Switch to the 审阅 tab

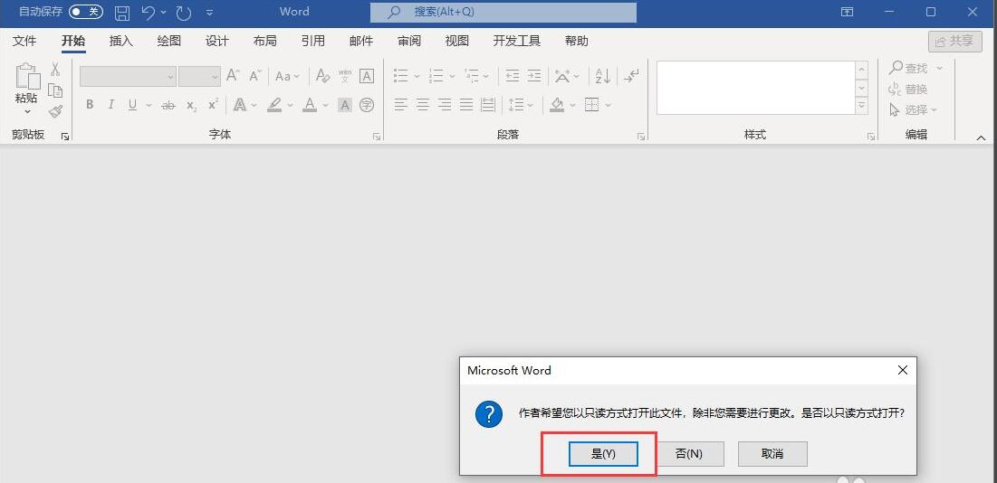tap(409, 42)
